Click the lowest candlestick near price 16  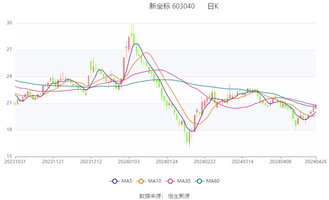190,138
